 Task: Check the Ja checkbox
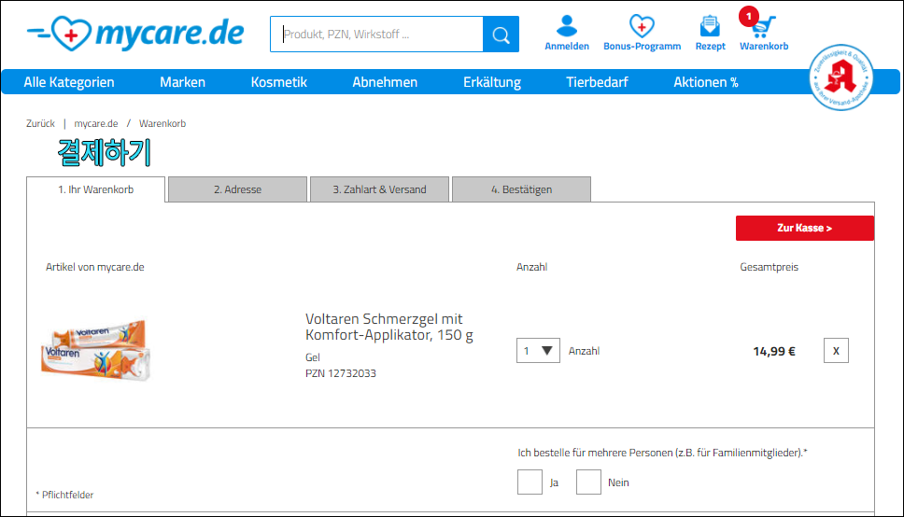530,482
